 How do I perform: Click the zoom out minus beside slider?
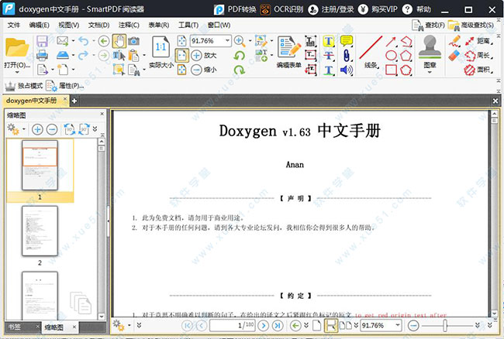413,326
